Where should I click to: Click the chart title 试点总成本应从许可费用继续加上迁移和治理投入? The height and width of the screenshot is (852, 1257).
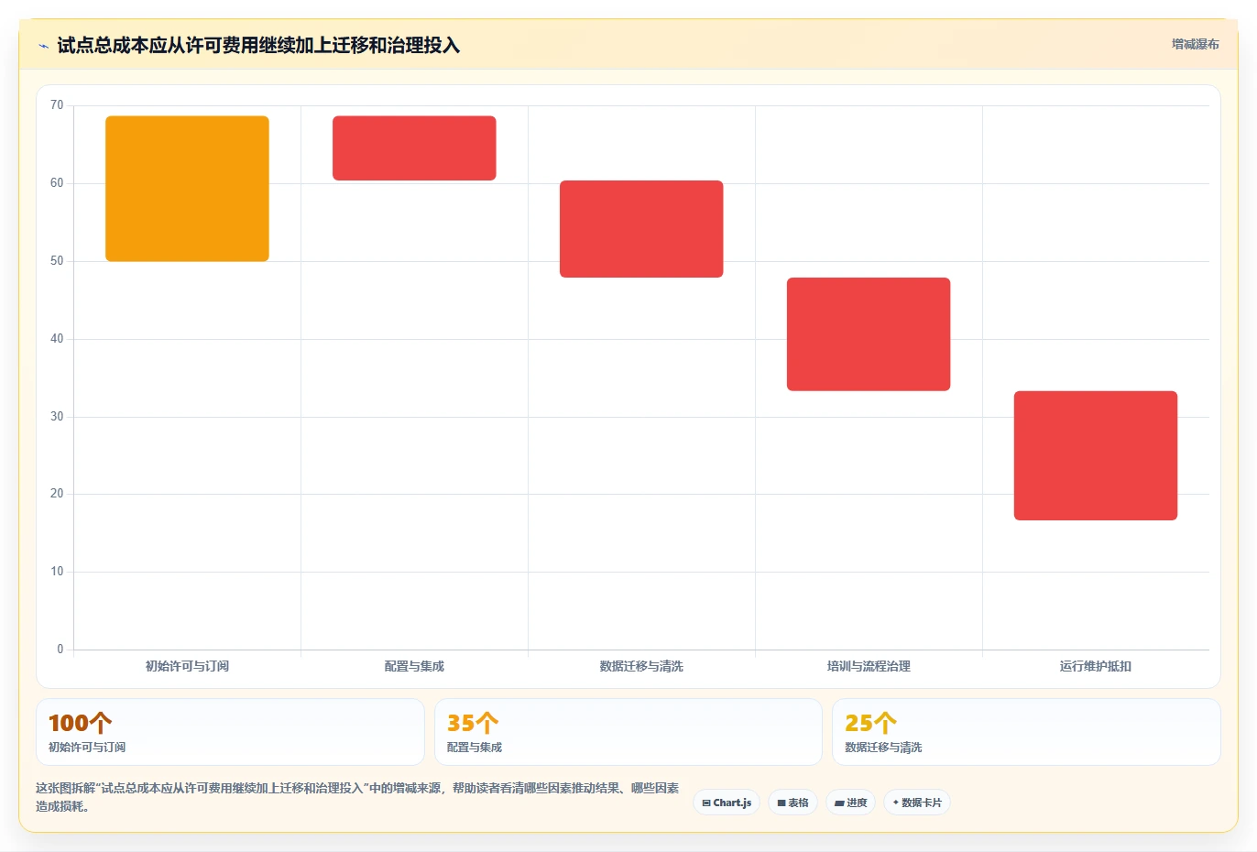258,46
